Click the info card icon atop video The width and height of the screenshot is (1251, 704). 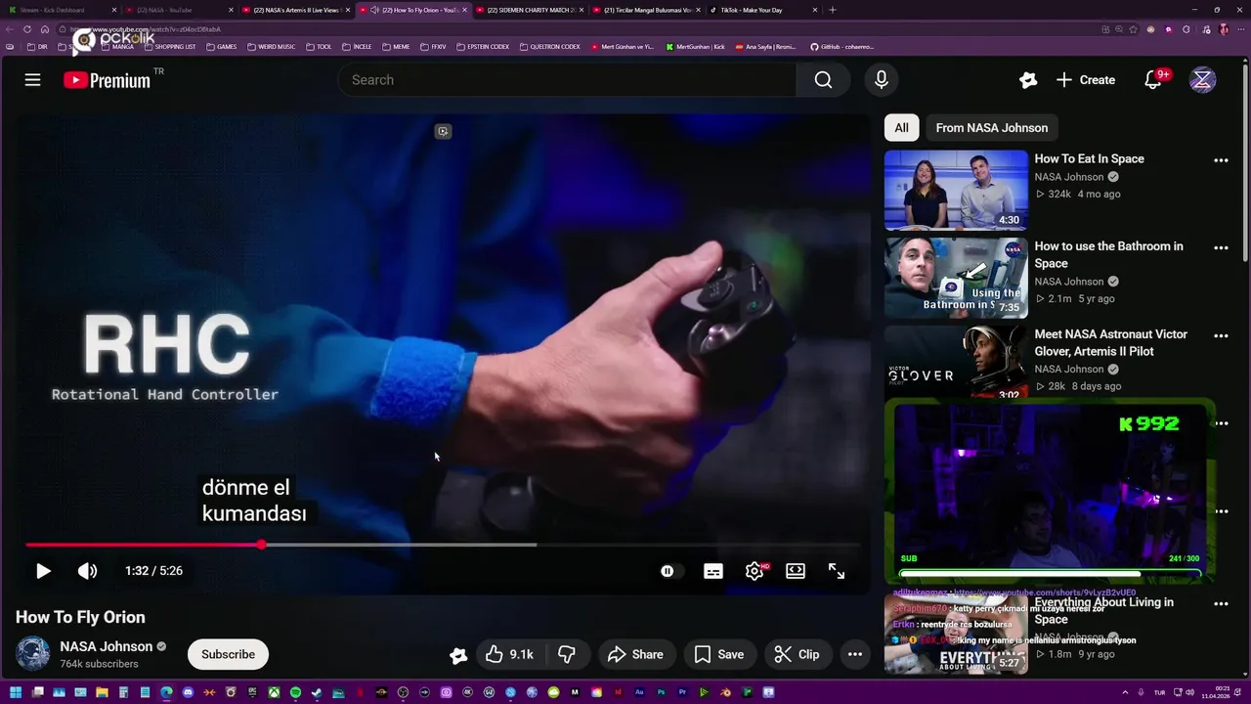443,131
